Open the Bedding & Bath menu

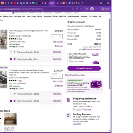(x=8, y=16)
